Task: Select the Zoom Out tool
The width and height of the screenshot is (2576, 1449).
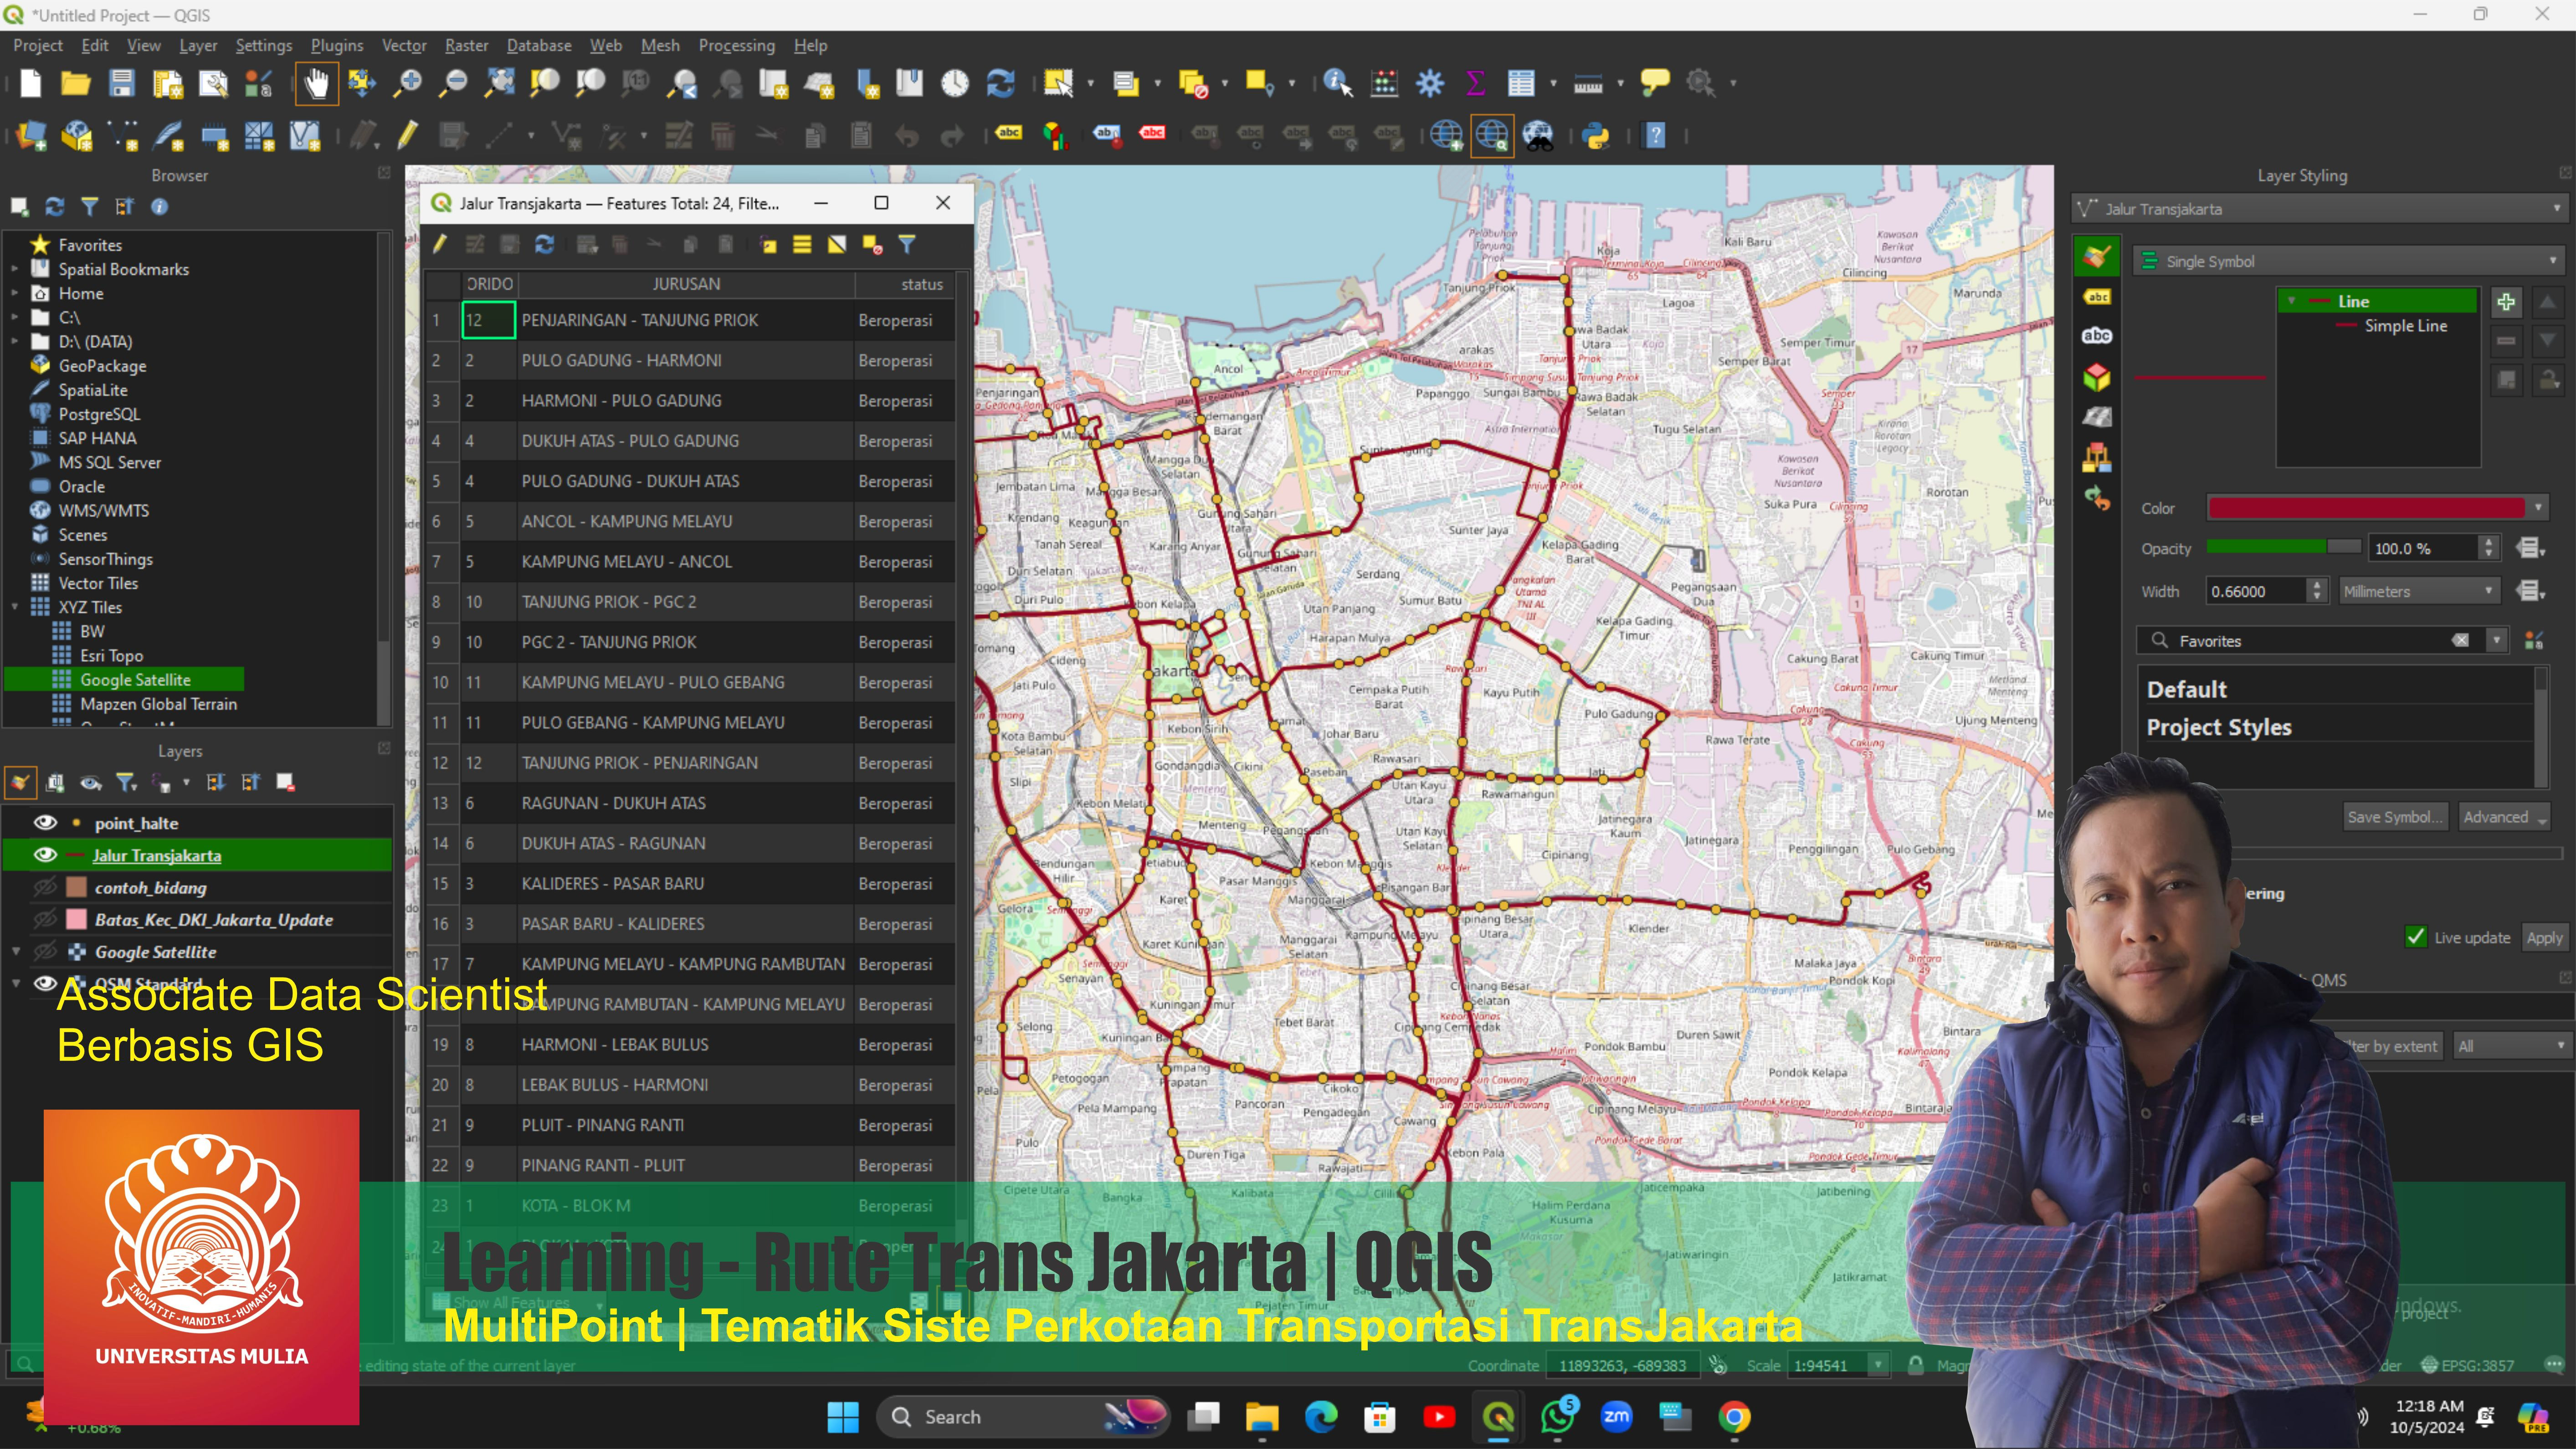Action: point(454,84)
